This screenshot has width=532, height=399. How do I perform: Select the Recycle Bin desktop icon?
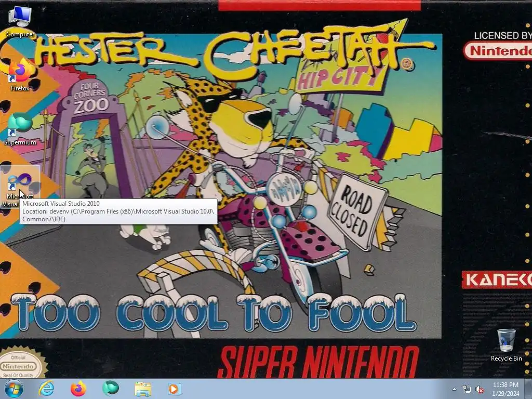tap(506, 345)
